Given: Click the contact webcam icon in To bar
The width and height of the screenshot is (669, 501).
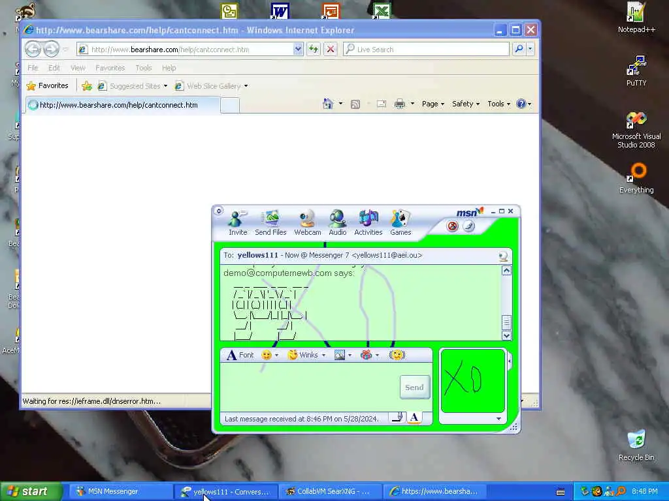Looking at the screenshot, I should point(504,256).
